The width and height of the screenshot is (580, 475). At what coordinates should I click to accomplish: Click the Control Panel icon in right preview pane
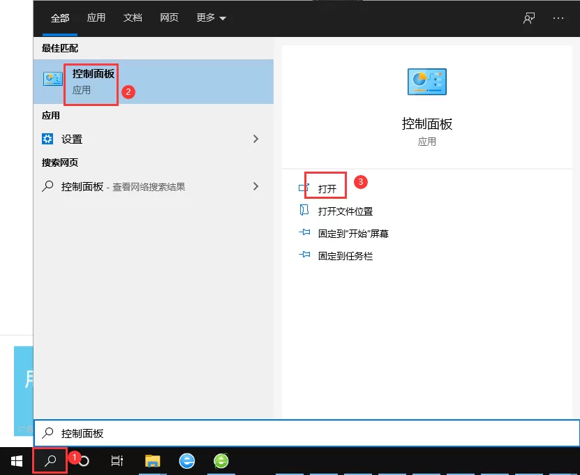click(429, 82)
